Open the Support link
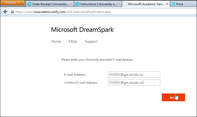 91,41
